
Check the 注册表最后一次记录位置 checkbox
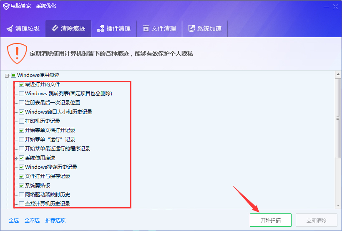click(22, 103)
